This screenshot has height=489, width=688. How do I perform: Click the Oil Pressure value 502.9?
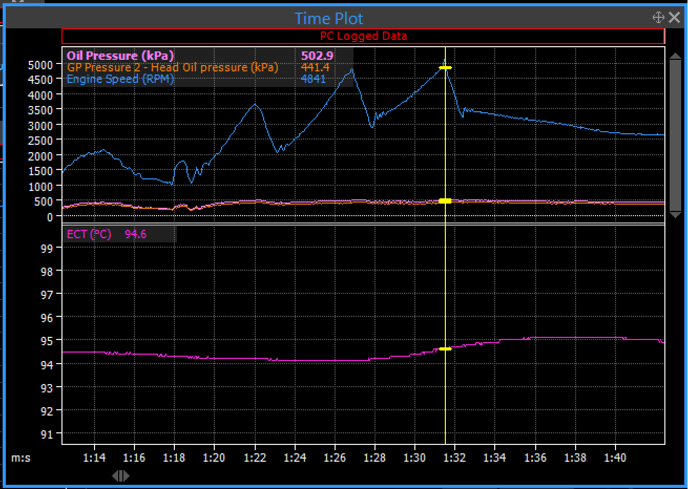click(317, 56)
